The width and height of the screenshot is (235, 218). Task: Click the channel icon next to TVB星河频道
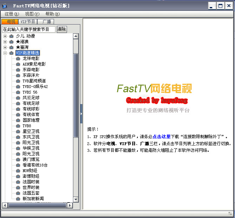[18, 81]
